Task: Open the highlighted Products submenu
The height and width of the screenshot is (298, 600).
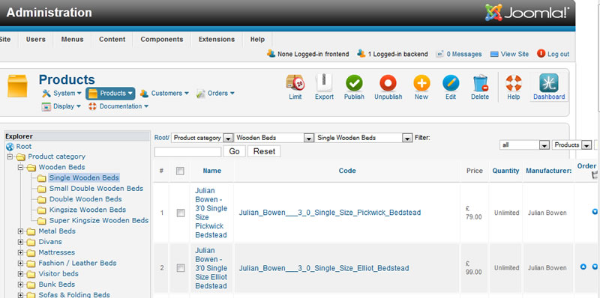Action: pyautogui.click(x=110, y=94)
